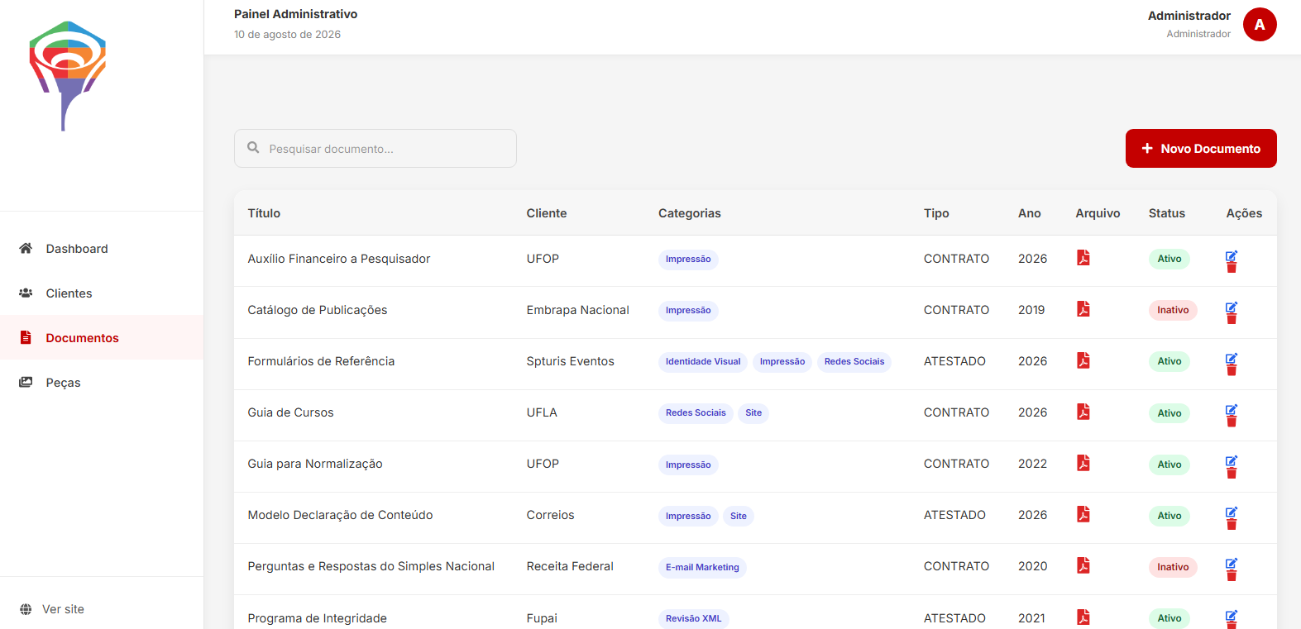
Task: Click the title Guia para Normalização
Action: [315, 464]
